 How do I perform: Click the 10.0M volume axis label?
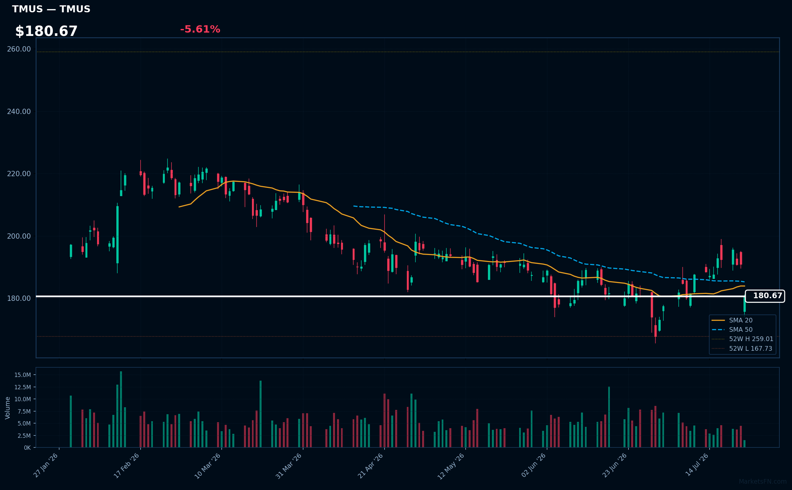[23, 399]
